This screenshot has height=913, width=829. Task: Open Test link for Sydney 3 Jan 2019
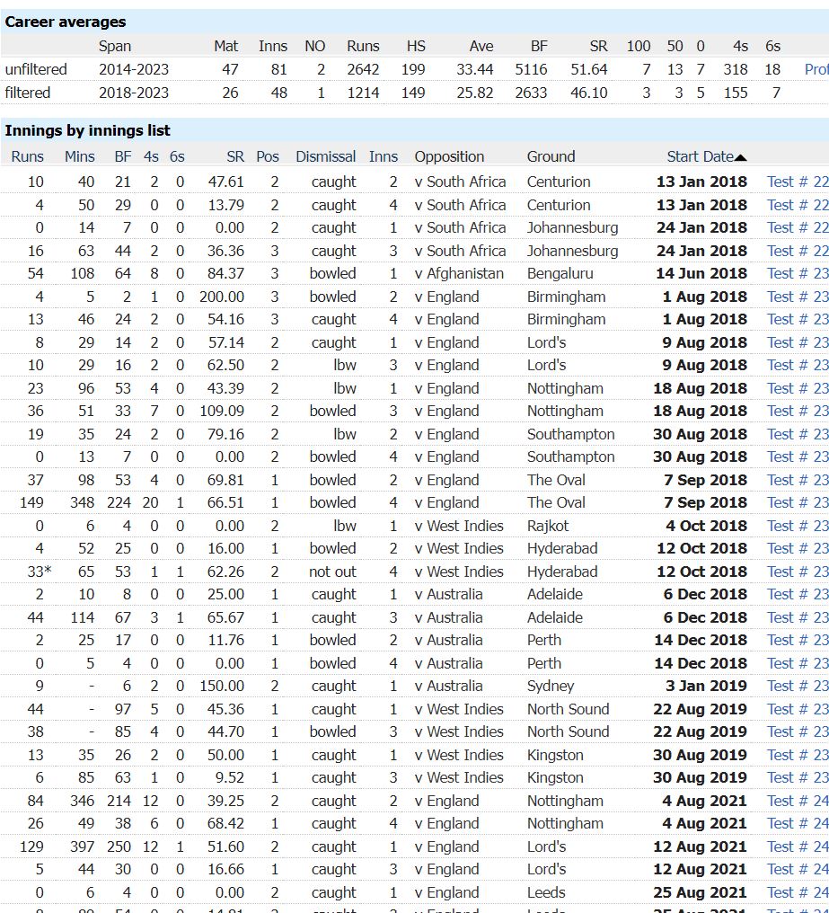tap(798, 686)
